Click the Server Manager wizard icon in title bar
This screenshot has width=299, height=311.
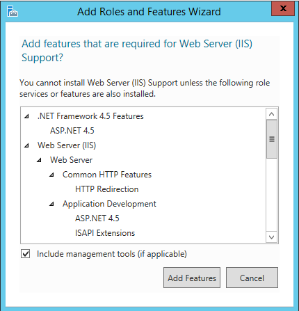pos(13,11)
